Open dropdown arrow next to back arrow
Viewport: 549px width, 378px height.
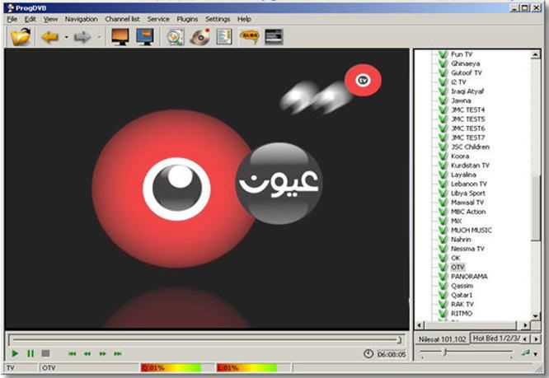click(x=66, y=37)
